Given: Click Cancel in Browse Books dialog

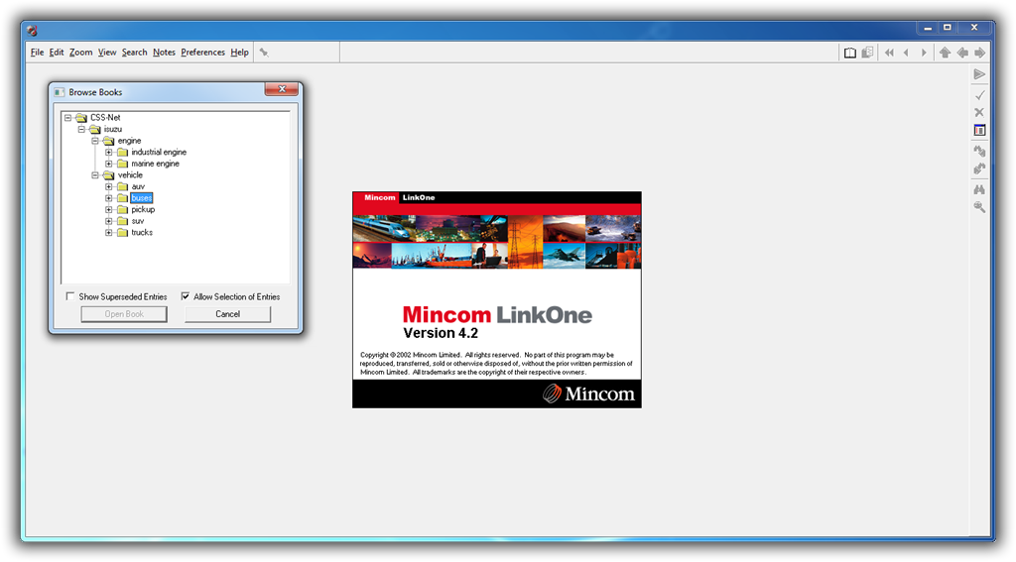Looking at the screenshot, I should (227, 314).
